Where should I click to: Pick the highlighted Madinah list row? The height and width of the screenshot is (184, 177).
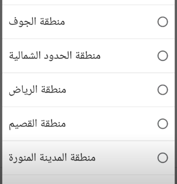coord(88,158)
